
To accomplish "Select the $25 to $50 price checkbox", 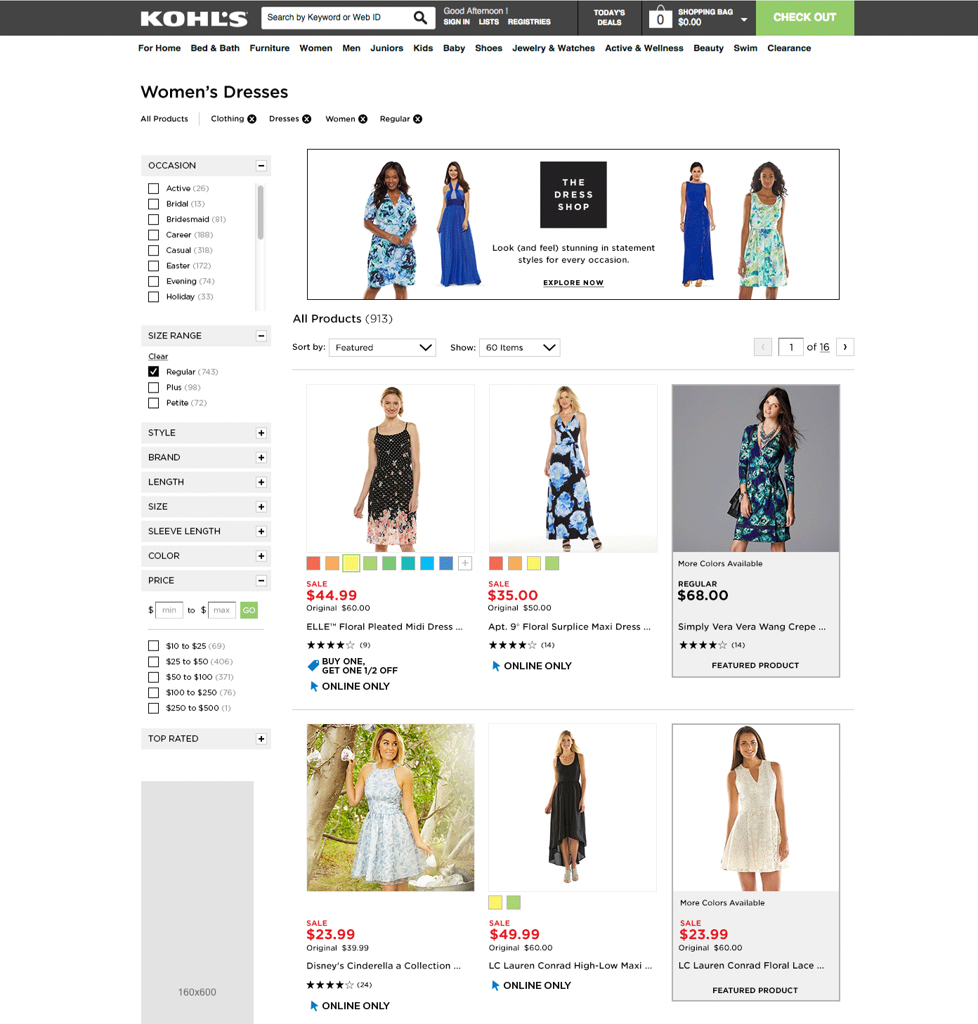I will click(154, 662).
